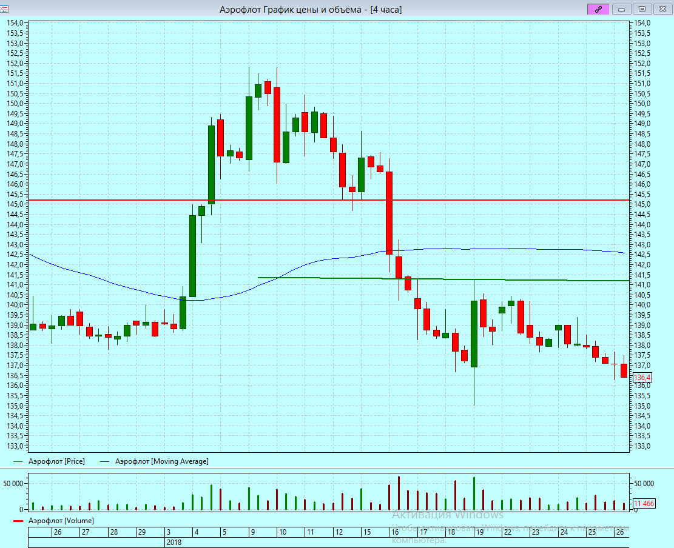
Task: Select the Аэрофлот [Volume] legend label
Action: pyautogui.click(x=61, y=521)
